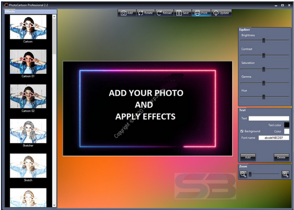Click the Zoom slider handle
The width and height of the screenshot is (294, 210).
[x=250, y=174]
